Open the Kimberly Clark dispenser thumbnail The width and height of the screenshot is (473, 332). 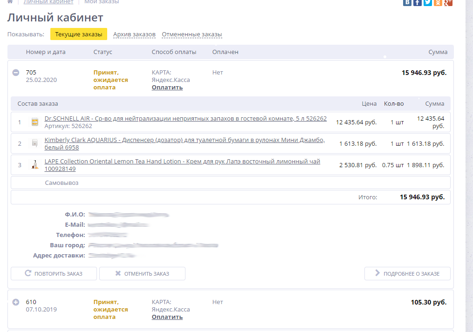click(35, 143)
